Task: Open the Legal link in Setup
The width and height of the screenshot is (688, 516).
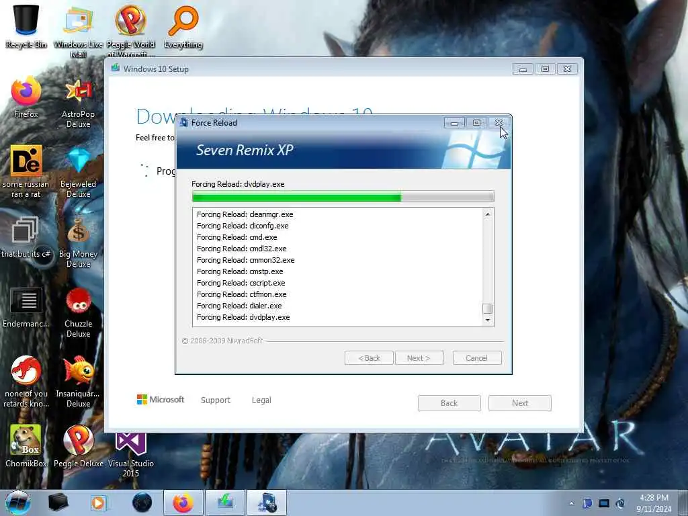Action: (x=261, y=400)
